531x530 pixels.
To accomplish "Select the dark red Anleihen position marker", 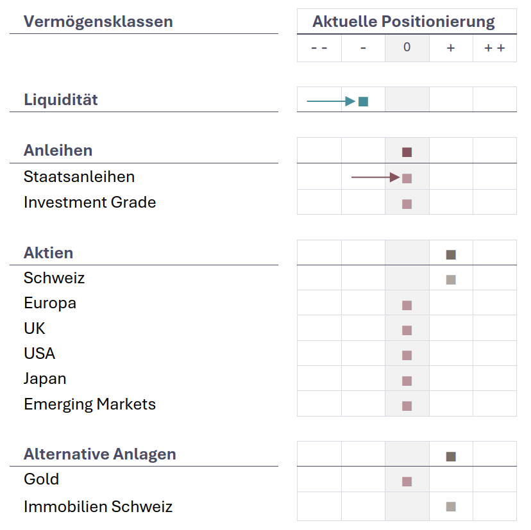I will click(407, 152).
